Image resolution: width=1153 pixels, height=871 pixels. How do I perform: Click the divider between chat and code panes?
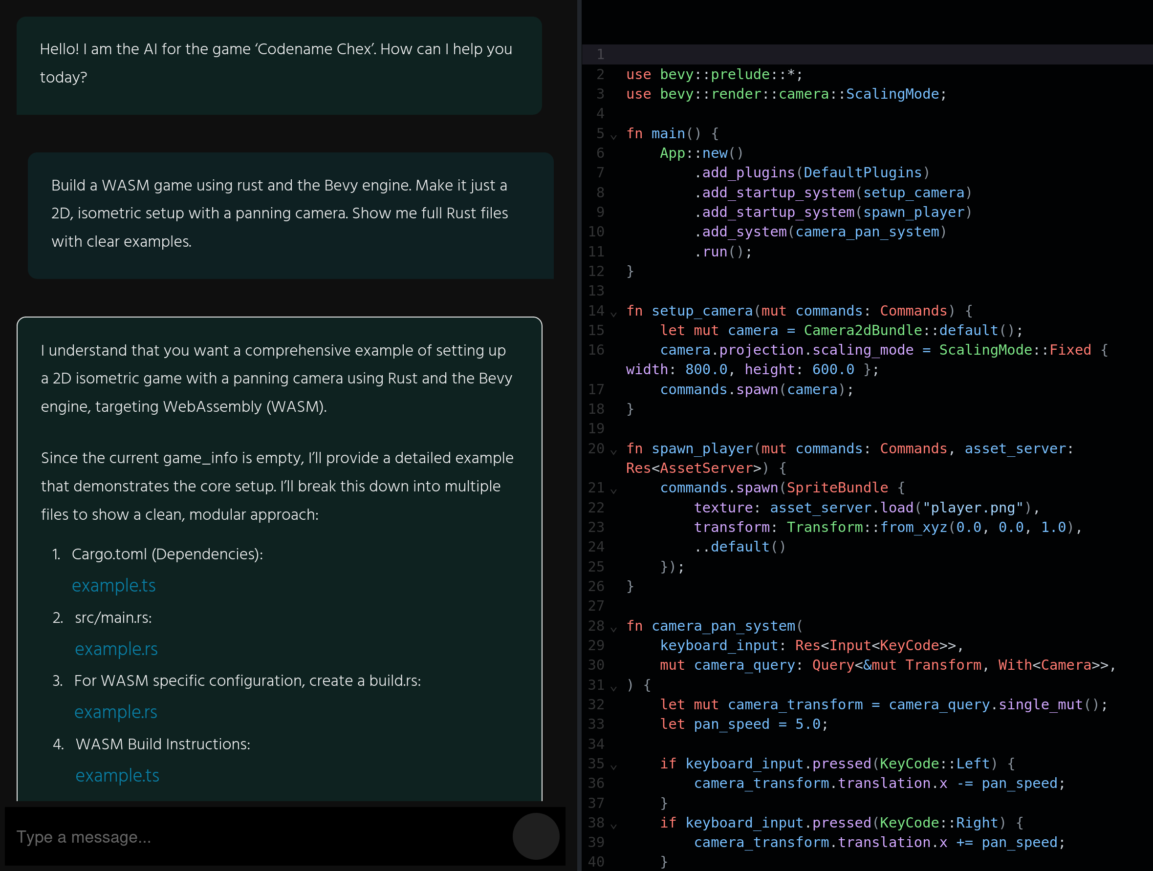pyautogui.click(x=579, y=436)
